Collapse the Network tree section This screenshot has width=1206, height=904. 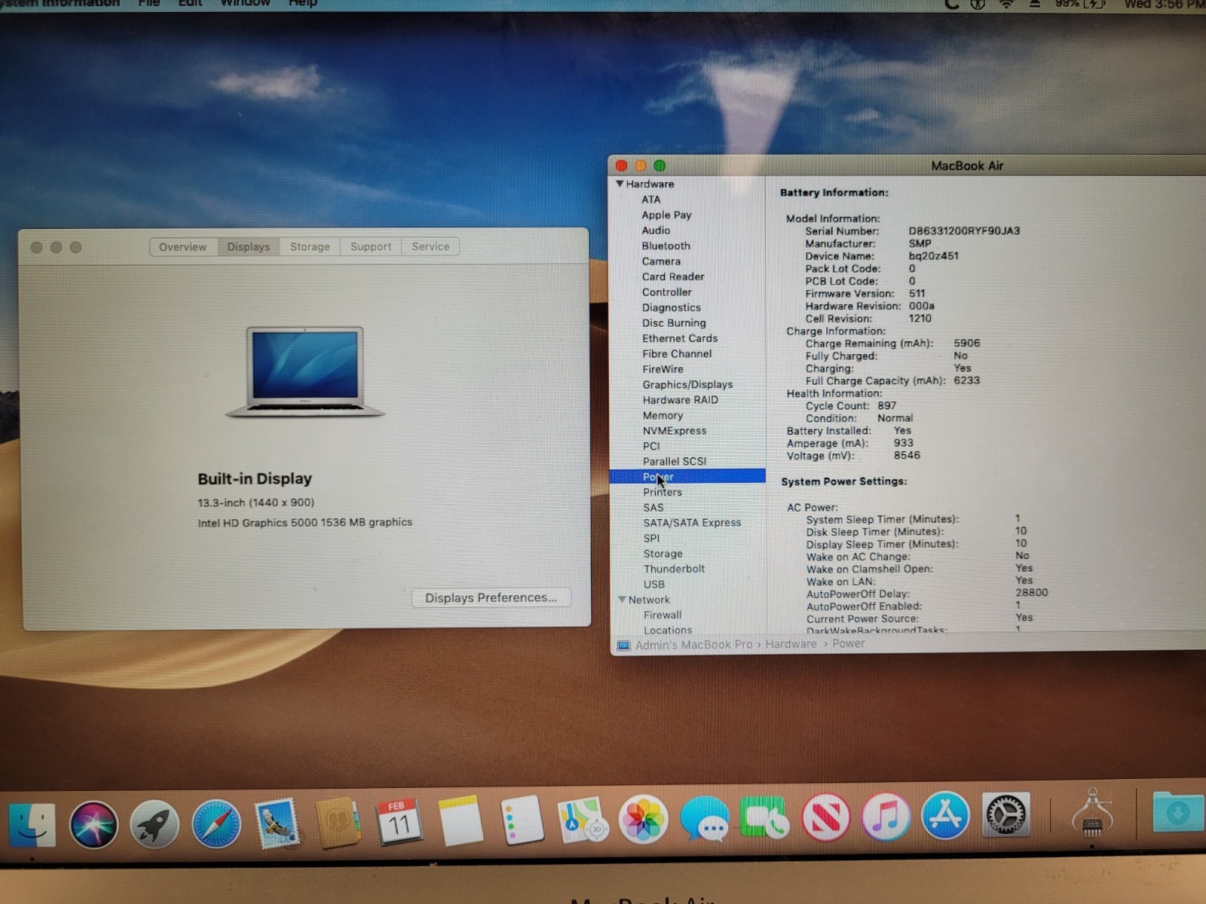click(x=622, y=600)
